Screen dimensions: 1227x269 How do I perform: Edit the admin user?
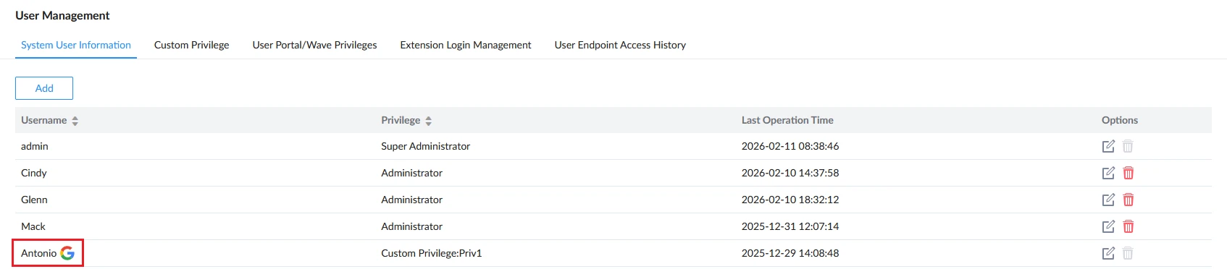[x=1108, y=146]
